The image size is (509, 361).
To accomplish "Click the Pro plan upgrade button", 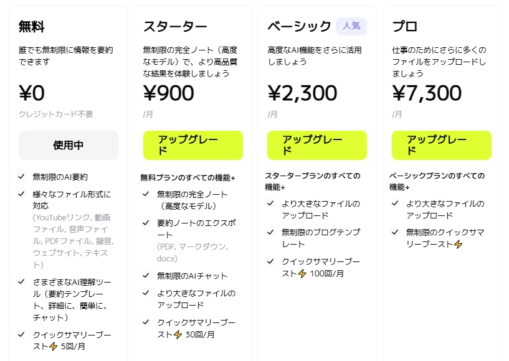I will tap(442, 145).
